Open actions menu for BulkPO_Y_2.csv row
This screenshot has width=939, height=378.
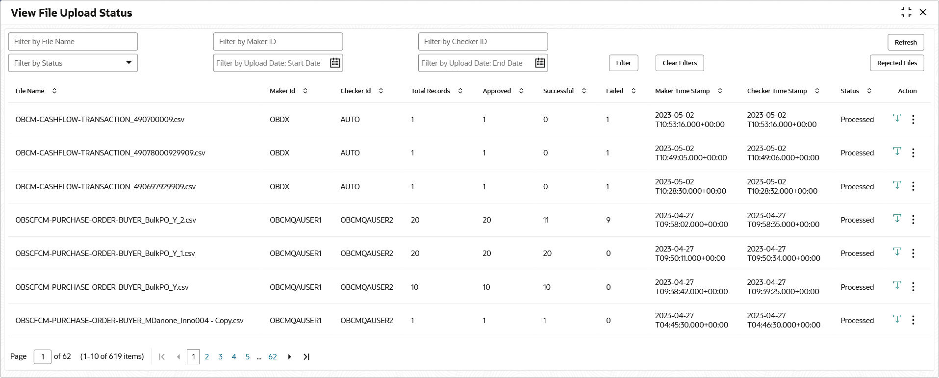[x=913, y=220]
